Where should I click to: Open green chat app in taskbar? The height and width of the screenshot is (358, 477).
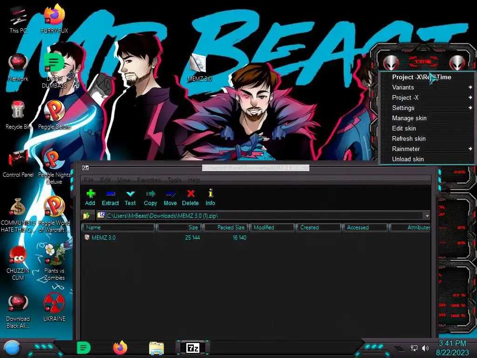[84, 348]
